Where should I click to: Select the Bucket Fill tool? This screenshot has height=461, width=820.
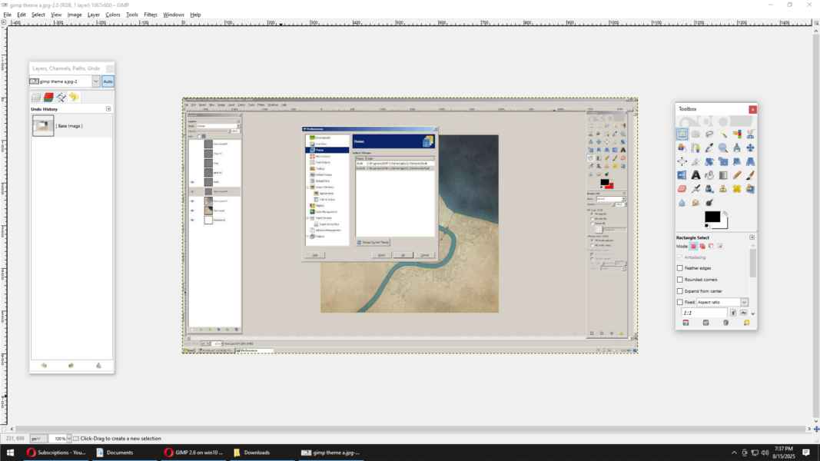coord(709,175)
